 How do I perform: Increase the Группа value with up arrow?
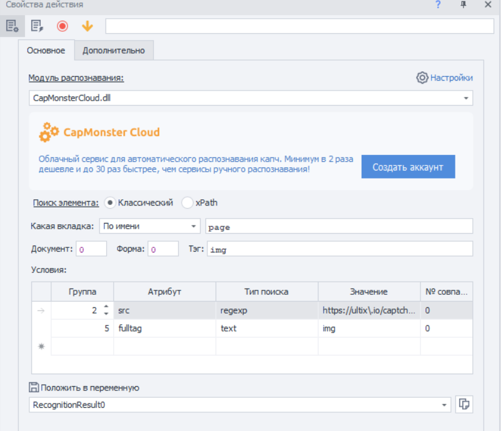click(x=106, y=307)
